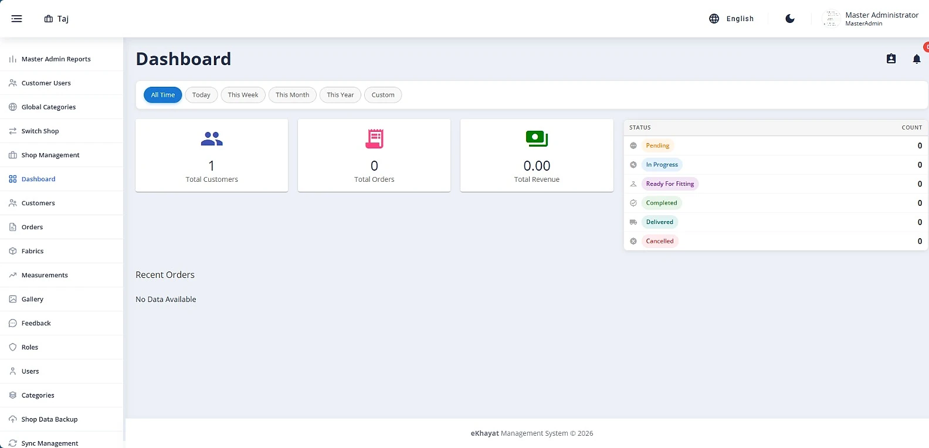Select the Custom date filter

click(x=383, y=95)
